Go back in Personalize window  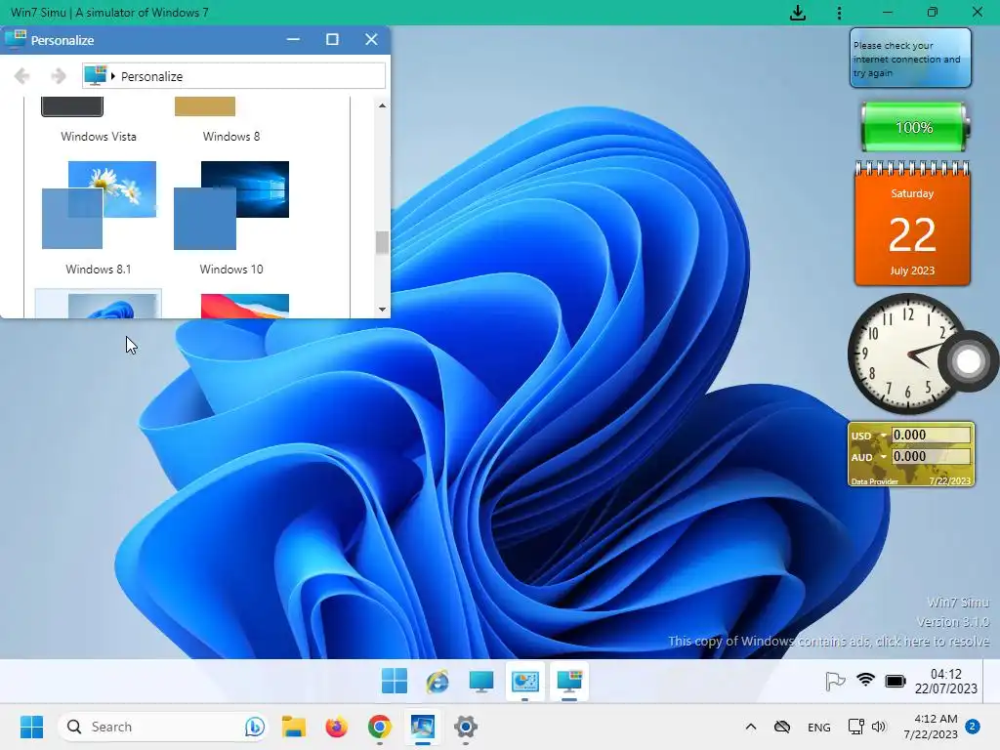tap(21, 76)
